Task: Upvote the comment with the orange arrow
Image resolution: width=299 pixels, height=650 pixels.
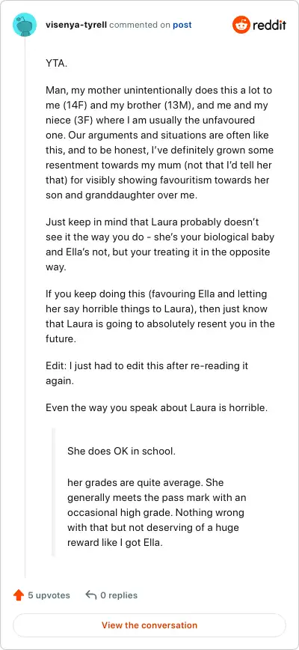Action: (19, 595)
